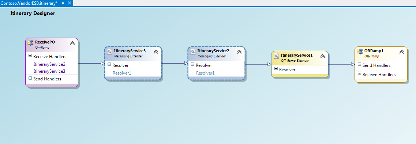Pin the Contoso.VendorESB.itinerary tab
This screenshot has height=144, width=416.
[x=63, y=3]
